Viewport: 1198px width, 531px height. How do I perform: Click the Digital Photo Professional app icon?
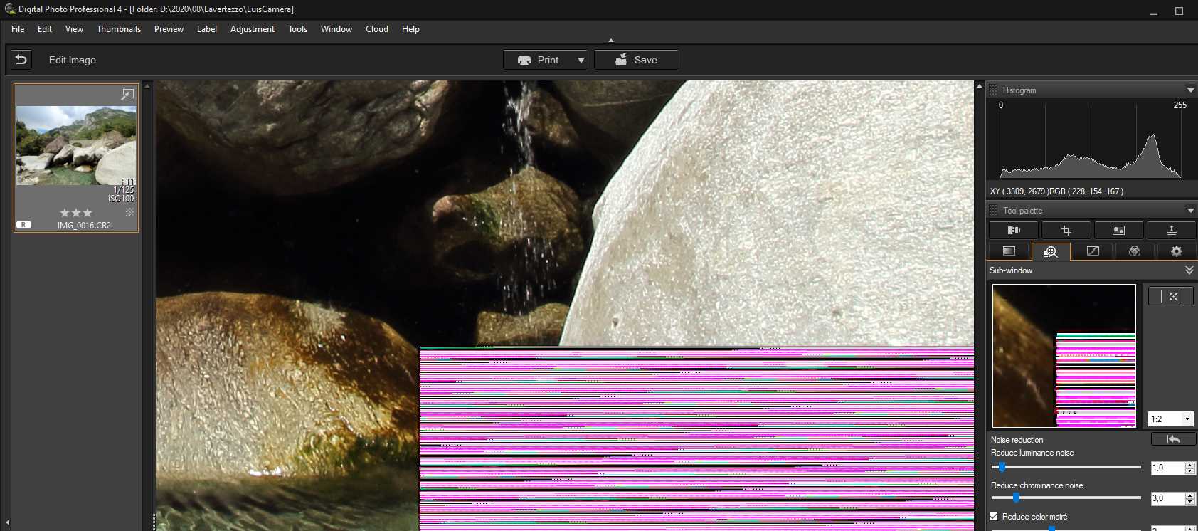[x=11, y=9]
